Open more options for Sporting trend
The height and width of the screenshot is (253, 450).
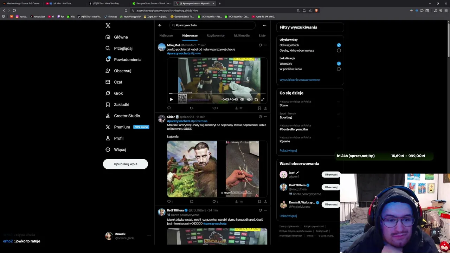pos(339,114)
